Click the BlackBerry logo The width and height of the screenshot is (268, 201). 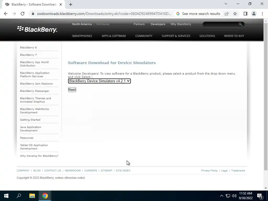coord(37,29)
